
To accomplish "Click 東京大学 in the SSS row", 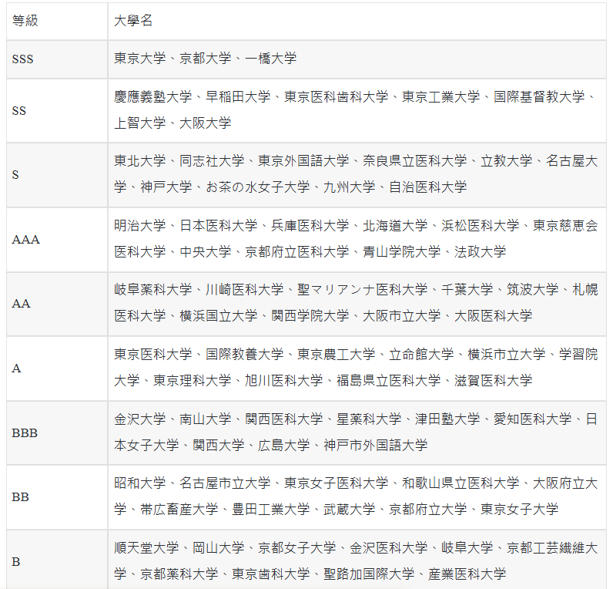I will click(140, 59).
